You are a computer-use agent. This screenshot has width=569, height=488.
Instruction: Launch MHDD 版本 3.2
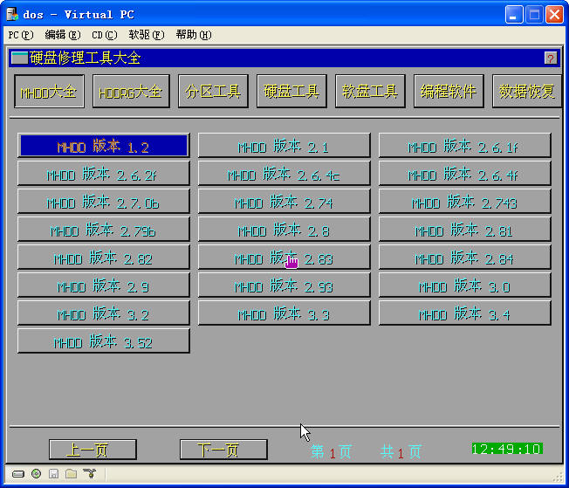point(104,313)
